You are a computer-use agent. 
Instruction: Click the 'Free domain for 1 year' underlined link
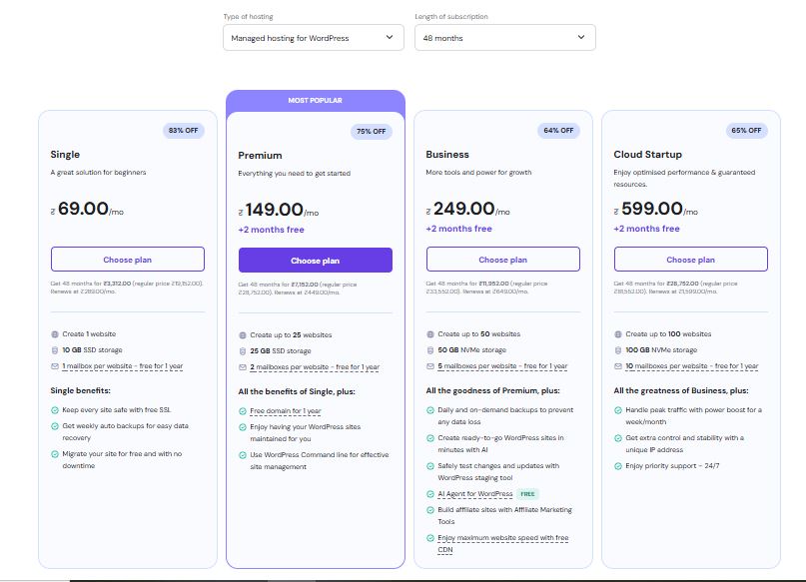(x=286, y=411)
